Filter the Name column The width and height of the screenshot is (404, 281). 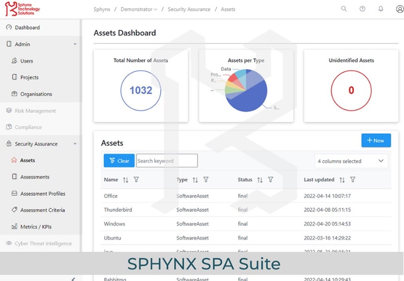(x=137, y=180)
